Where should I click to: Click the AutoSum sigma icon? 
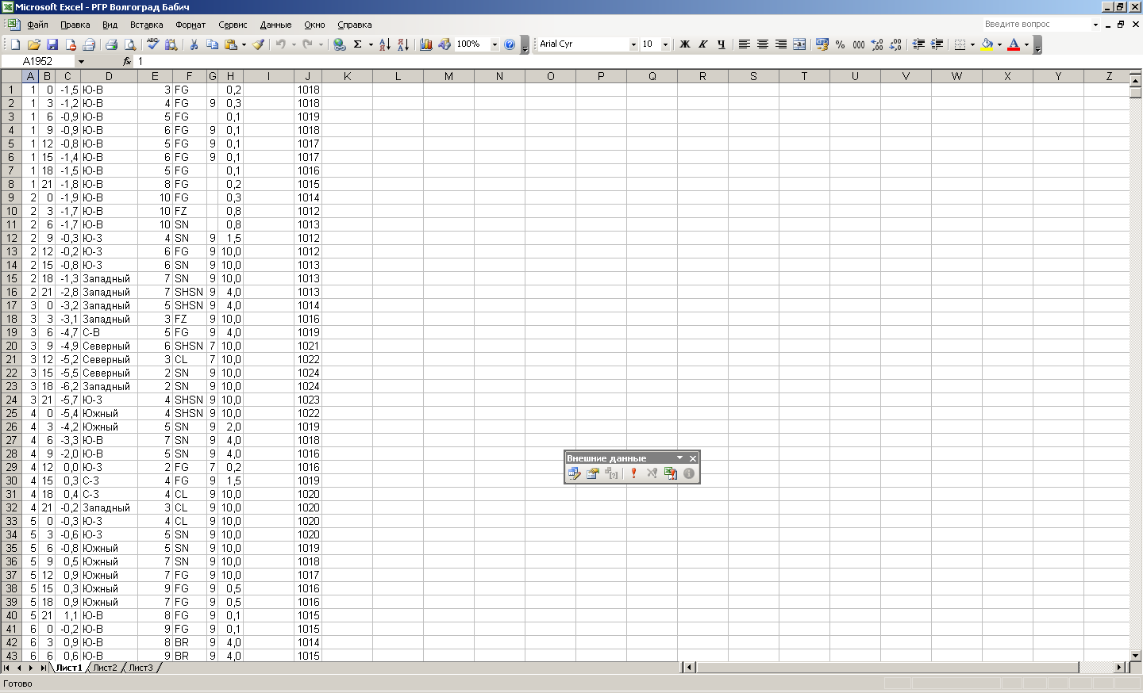point(358,44)
